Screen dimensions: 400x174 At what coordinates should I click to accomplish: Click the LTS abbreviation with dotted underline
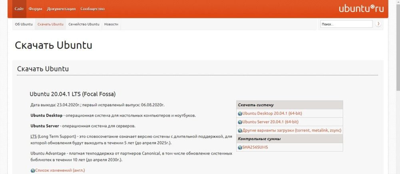pos(34,137)
